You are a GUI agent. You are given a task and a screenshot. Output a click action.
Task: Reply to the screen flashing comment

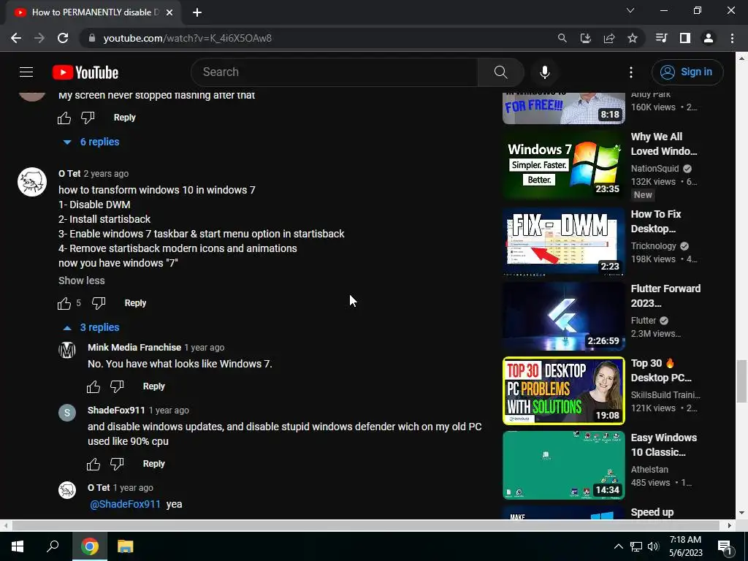[x=124, y=118]
